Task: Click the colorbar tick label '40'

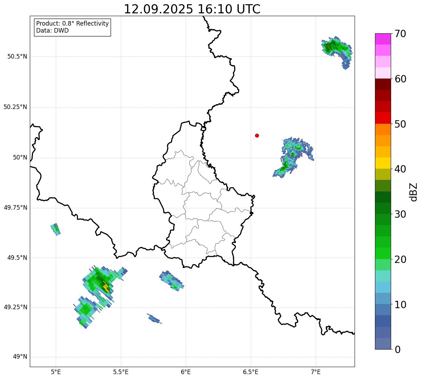Action: pos(400,169)
